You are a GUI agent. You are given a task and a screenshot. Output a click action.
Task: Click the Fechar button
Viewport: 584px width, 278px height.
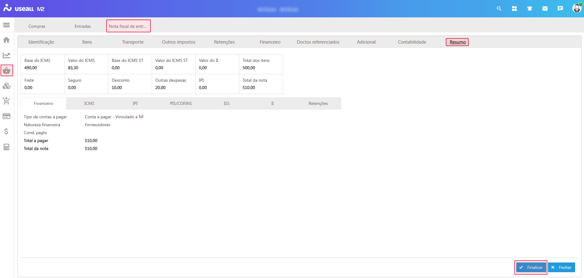561,267
